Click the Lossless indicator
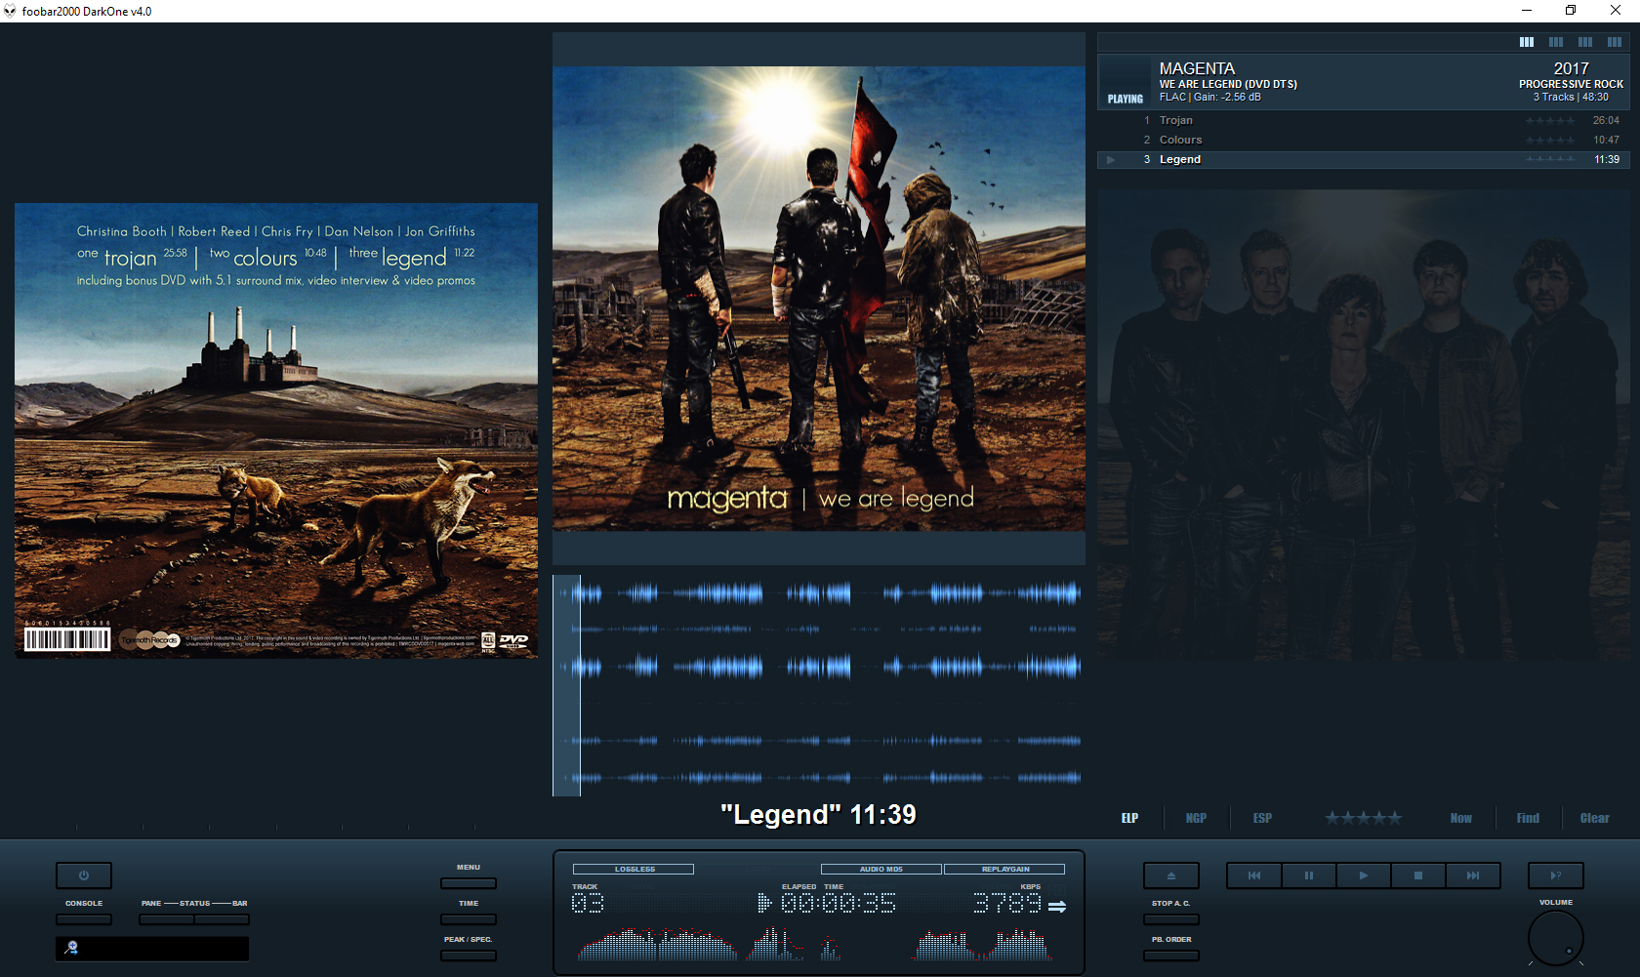 [x=634, y=869]
